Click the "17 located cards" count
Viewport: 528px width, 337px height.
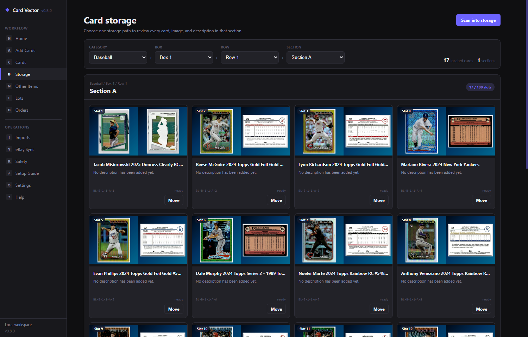click(458, 60)
